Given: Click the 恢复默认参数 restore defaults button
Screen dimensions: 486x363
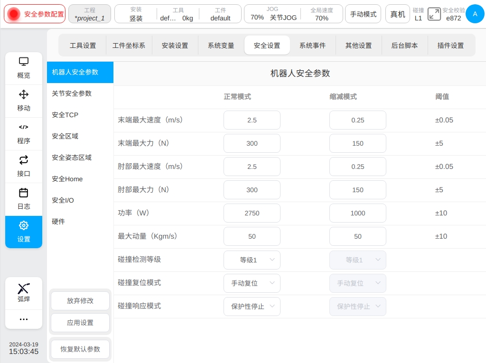Looking at the screenshot, I should tap(80, 349).
